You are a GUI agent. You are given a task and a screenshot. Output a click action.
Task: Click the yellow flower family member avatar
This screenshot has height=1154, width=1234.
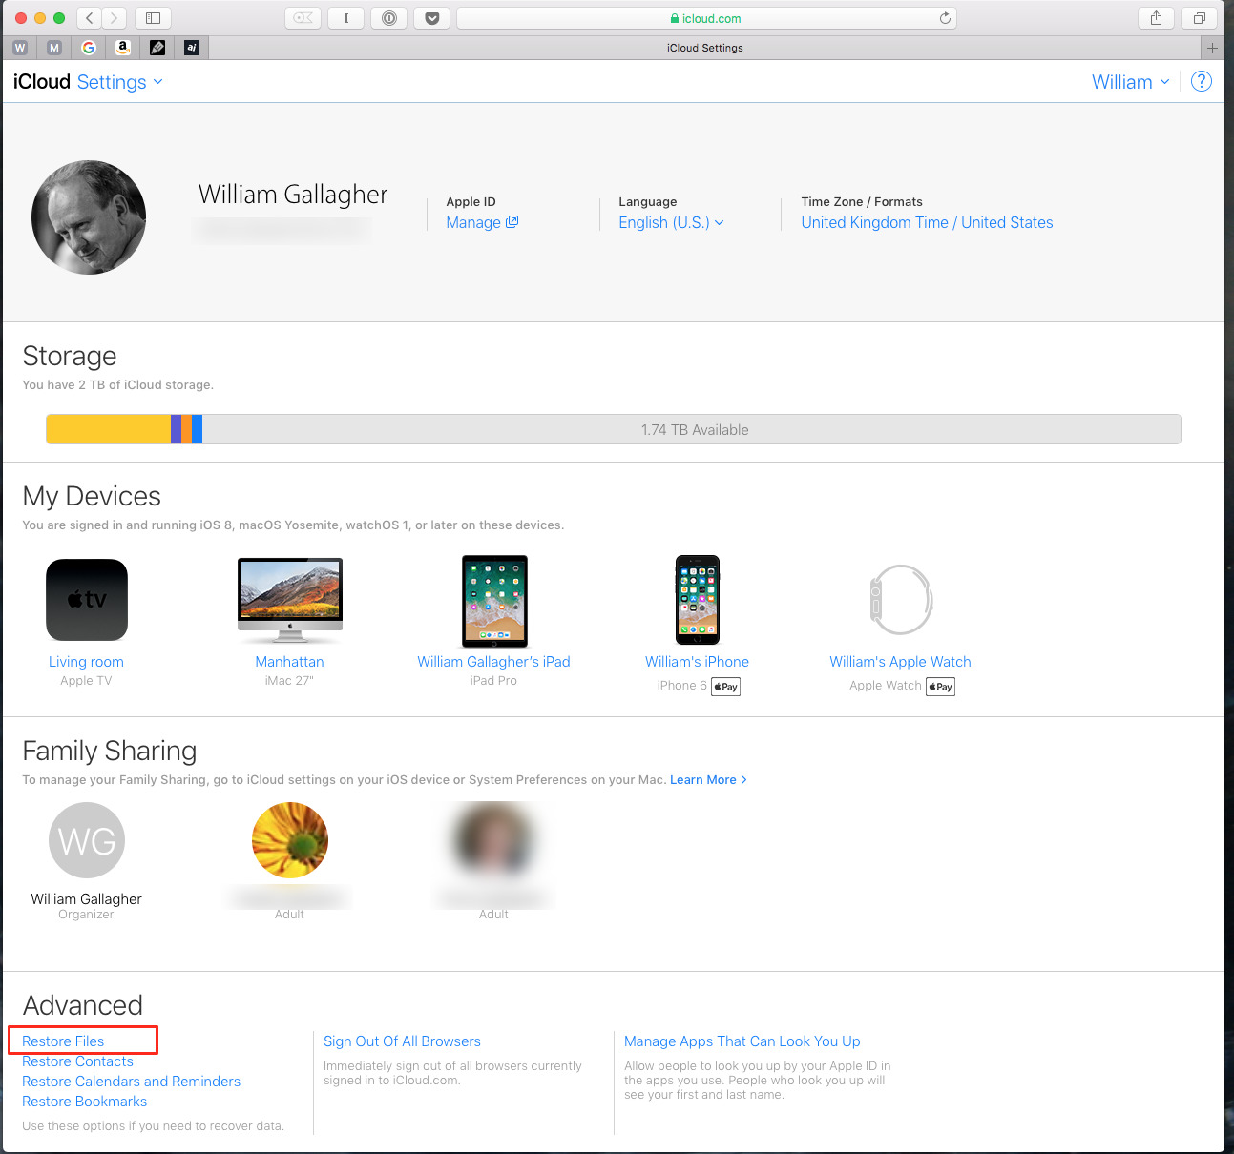(x=290, y=840)
